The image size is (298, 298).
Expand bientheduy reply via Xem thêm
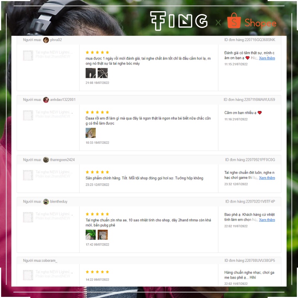(x=267, y=220)
